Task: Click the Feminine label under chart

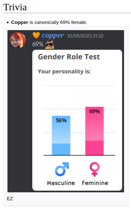Action: coord(95,183)
